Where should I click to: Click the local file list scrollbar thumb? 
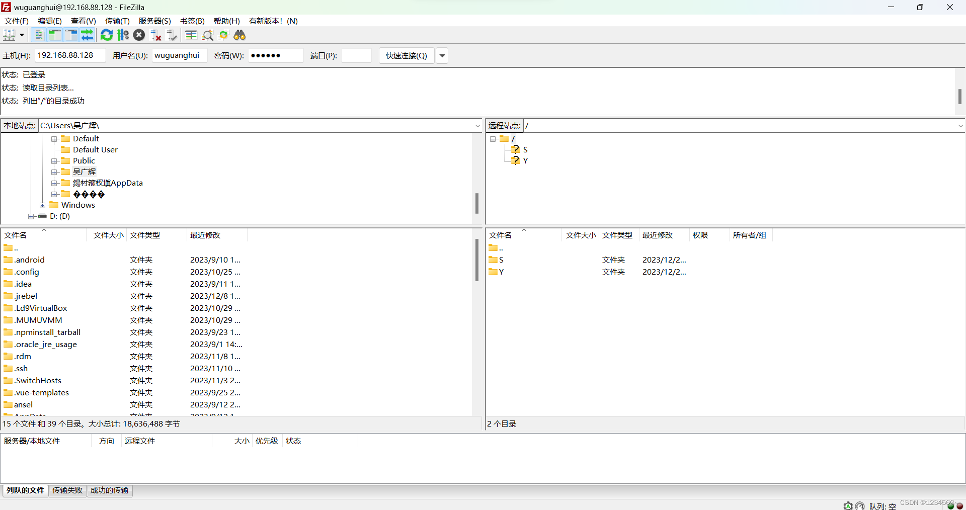(x=477, y=260)
